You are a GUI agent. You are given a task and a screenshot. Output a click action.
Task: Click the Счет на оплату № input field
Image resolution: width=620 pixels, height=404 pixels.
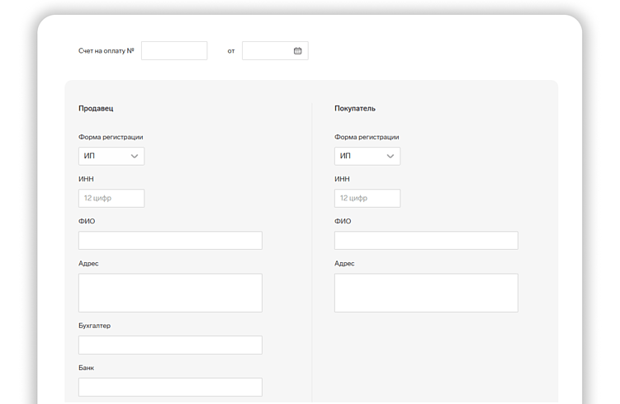[174, 51]
